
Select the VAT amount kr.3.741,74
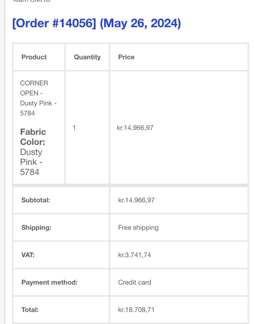(x=134, y=255)
